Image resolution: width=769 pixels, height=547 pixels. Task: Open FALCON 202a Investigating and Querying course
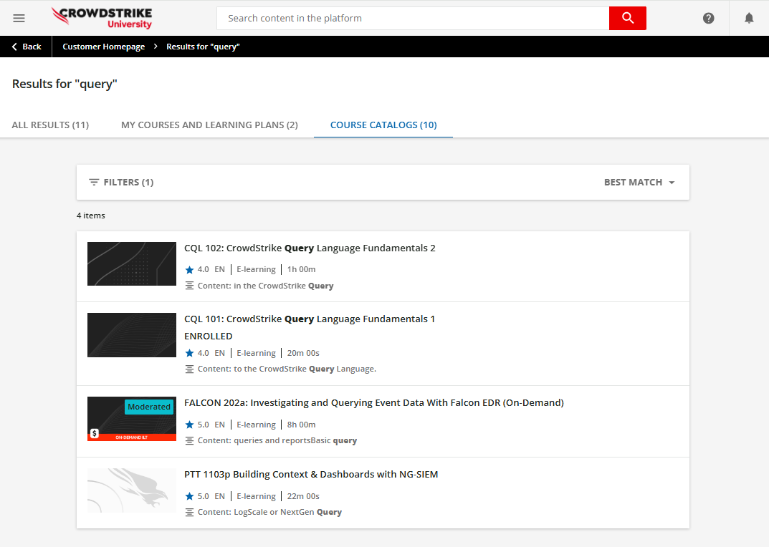click(374, 403)
